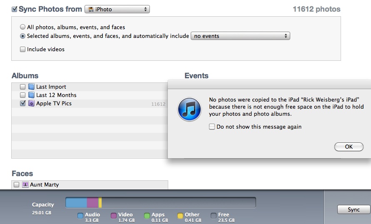This screenshot has width=371, height=224.
Task: Click the dialog's not enough free space message
Action: point(286,107)
